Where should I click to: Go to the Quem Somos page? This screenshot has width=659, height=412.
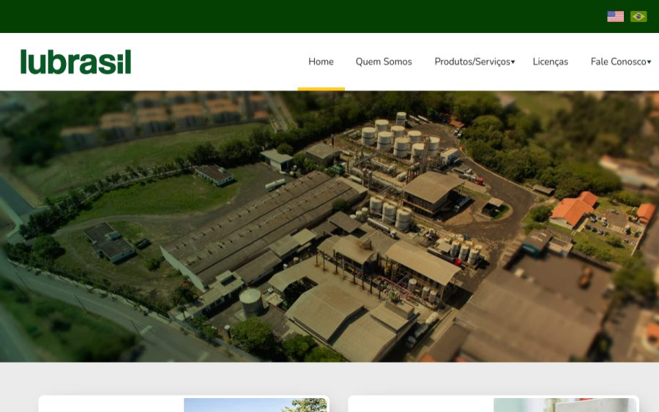point(384,61)
